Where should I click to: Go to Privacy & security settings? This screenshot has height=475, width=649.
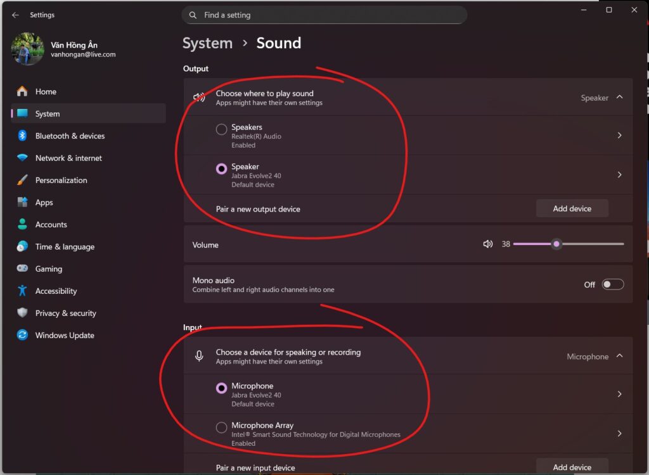[65, 313]
